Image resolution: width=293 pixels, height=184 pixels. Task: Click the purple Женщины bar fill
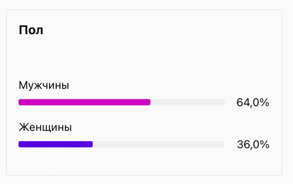pyautogui.click(x=55, y=144)
